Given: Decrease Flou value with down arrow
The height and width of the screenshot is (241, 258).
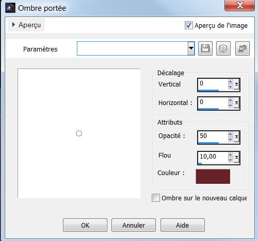Looking at the screenshot, I should coord(231,160).
